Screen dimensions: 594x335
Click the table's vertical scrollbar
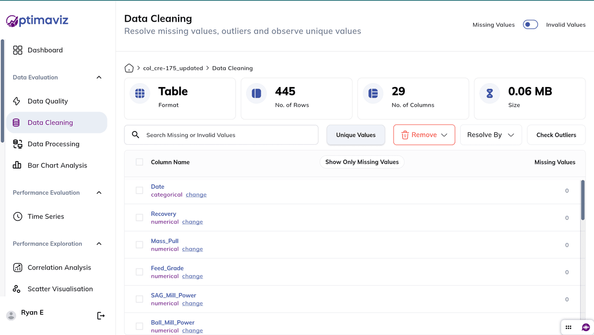point(583,200)
